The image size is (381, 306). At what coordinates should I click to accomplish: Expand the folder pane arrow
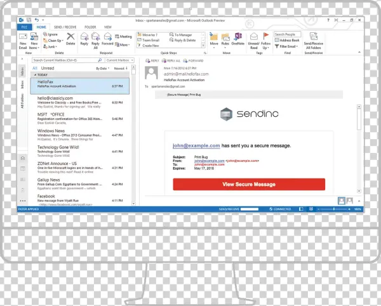(22, 59)
